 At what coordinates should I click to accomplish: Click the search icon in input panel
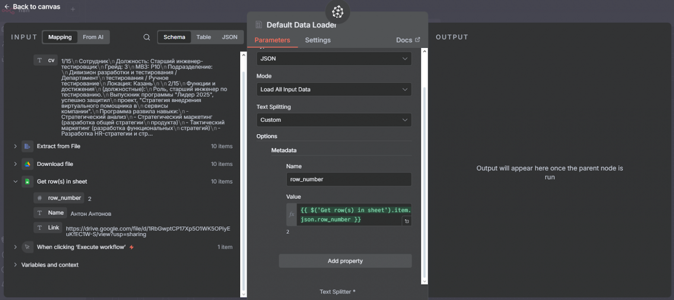(x=147, y=37)
